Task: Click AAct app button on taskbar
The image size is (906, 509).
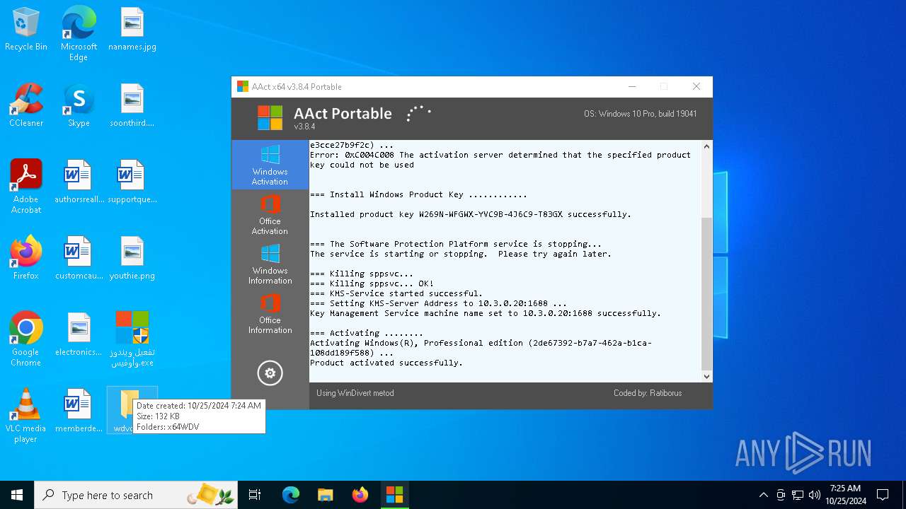Action: [x=394, y=495]
